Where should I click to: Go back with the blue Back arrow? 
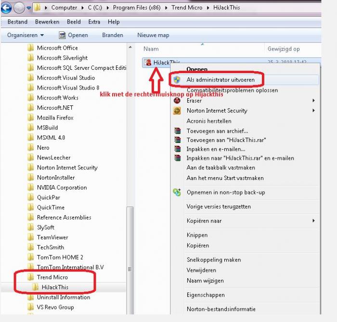point(6,8)
